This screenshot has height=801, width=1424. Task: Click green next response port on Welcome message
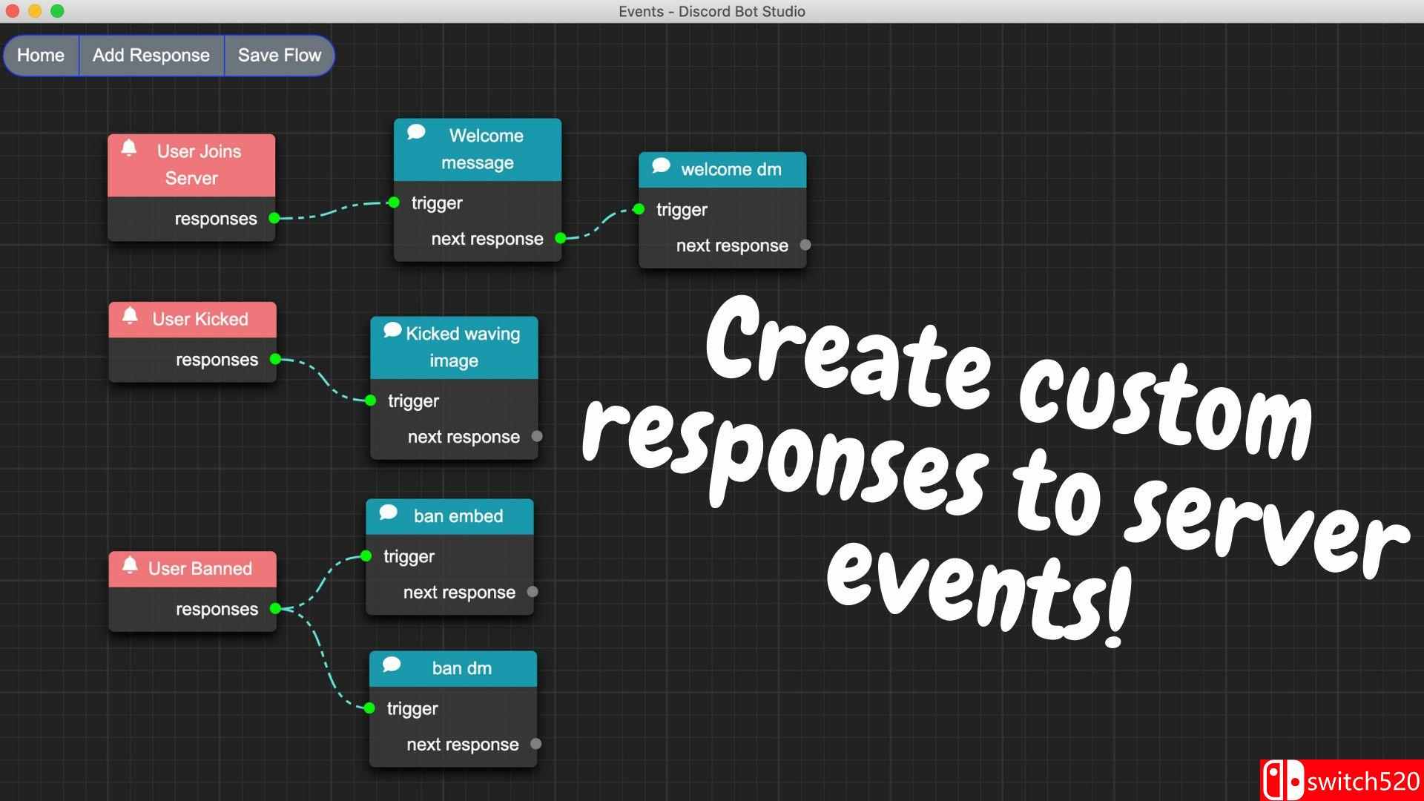pyautogui.click(x=561, y=238)
